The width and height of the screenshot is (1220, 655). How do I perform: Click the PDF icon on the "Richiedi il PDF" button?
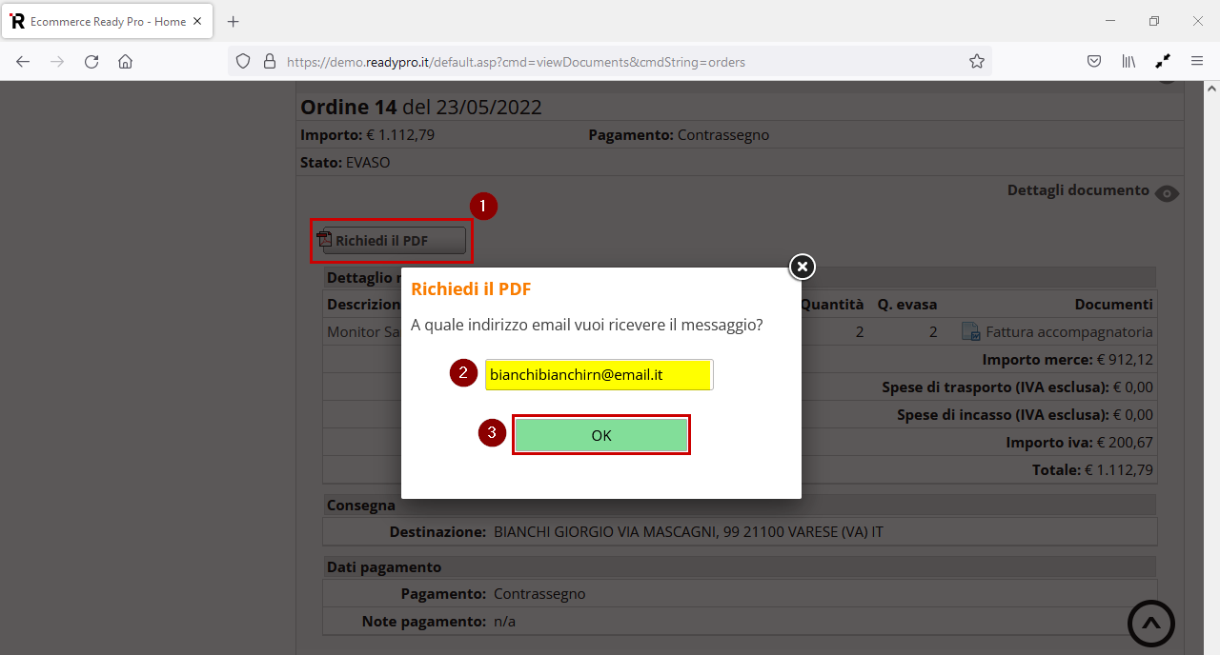coord(325,239)
